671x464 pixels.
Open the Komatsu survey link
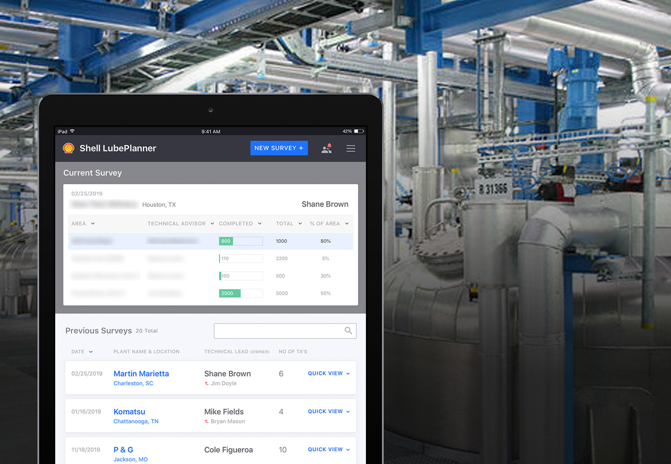pyautogui.click(x=129, y=412)
